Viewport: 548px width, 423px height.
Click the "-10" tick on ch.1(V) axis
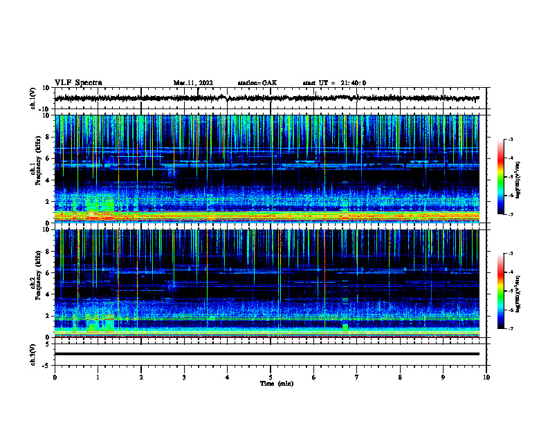coord(45,109)
